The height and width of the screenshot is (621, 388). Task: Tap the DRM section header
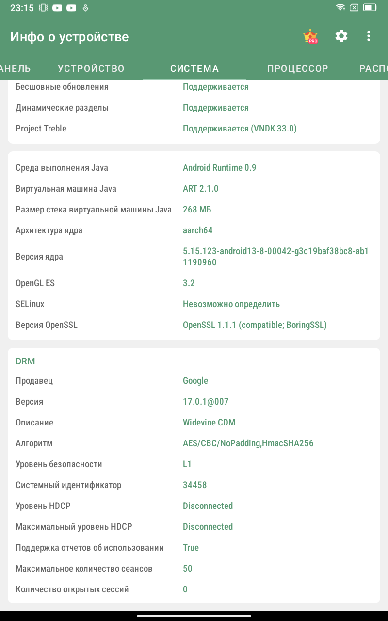click(25, 361)
